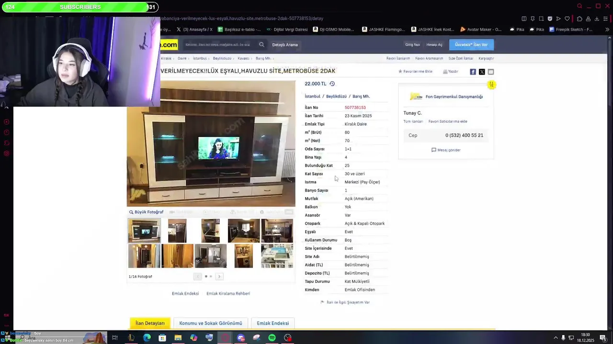
Task: Share the listing on X
Action: coord(482,72)
